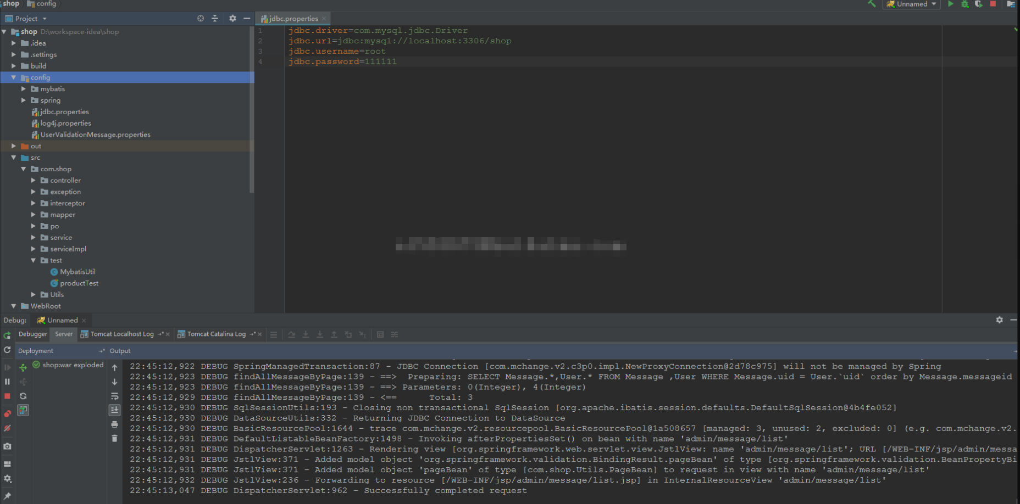Open Debug panel settings gear at right
Viewport: 1020px width, 504px height.
999,320
